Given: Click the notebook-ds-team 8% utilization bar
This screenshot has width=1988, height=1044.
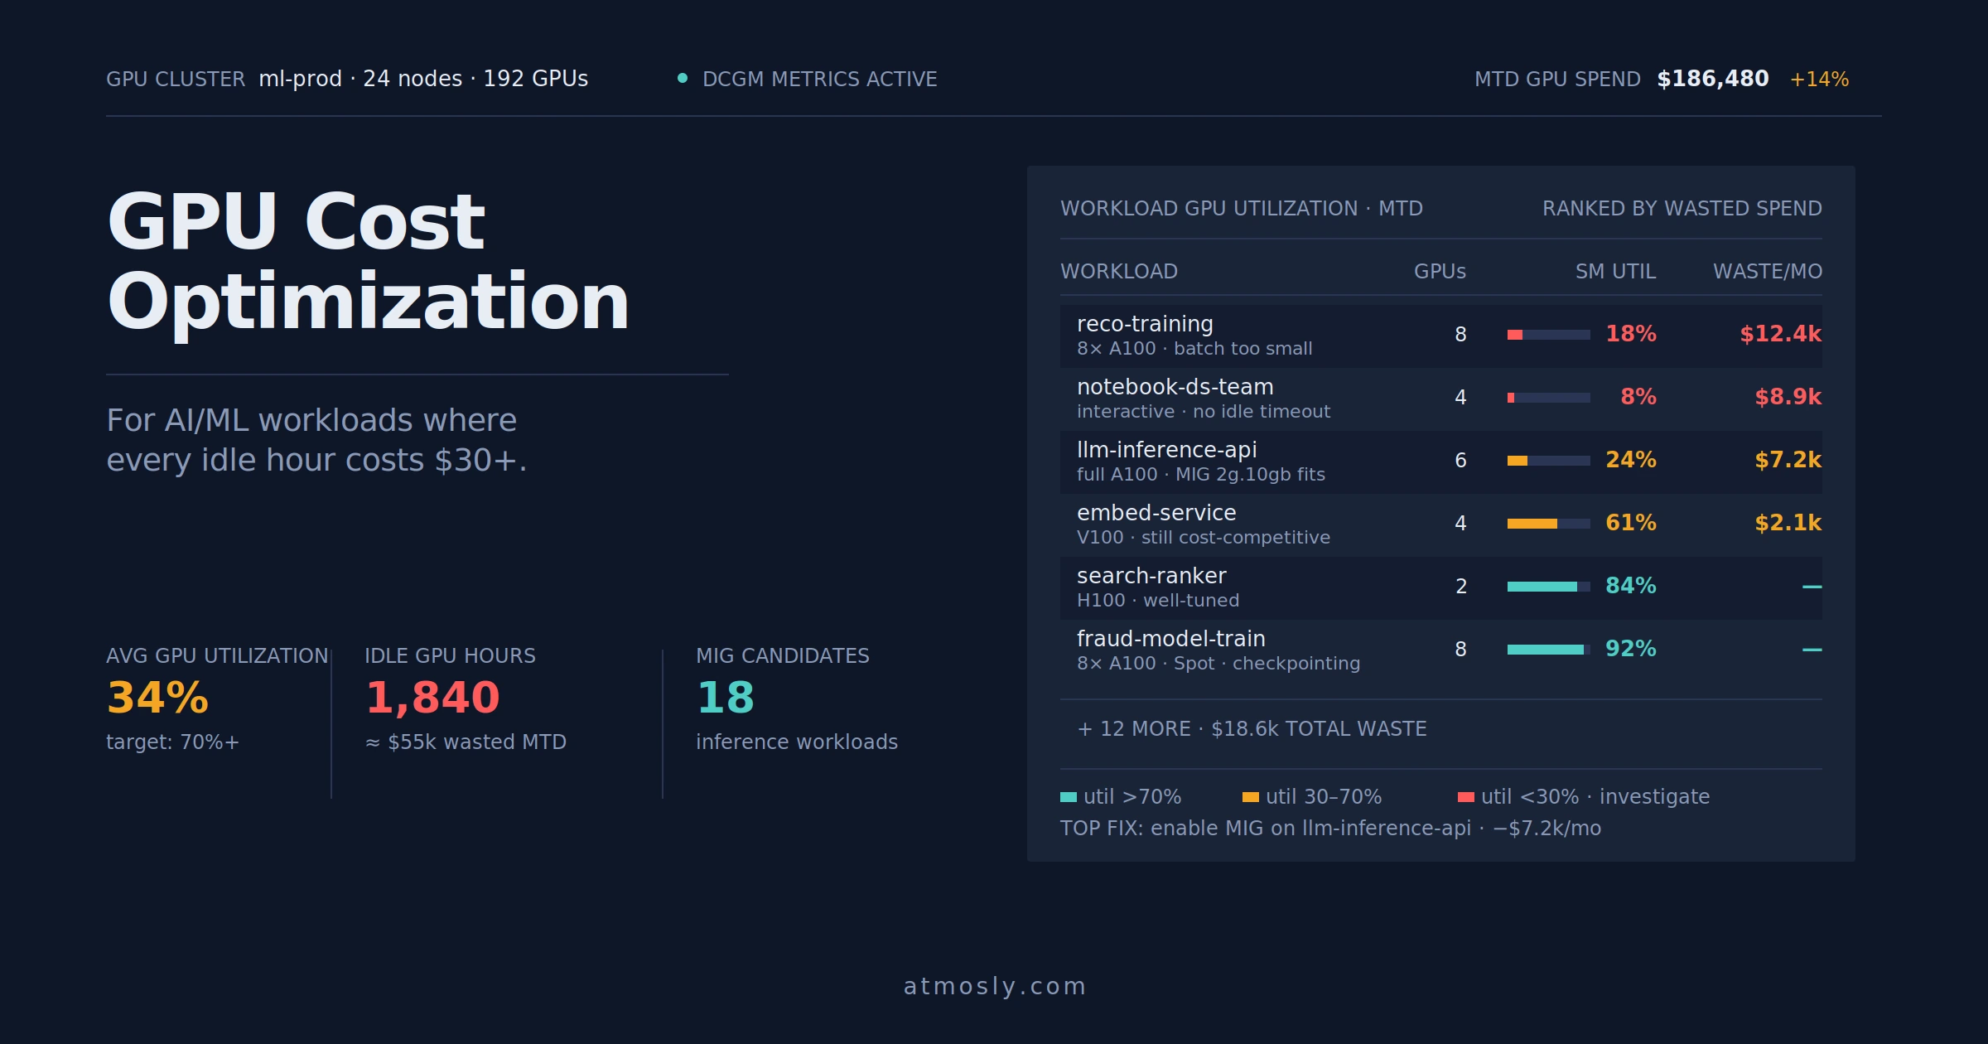Looking at the screenshot, I should coord(1549,398).
